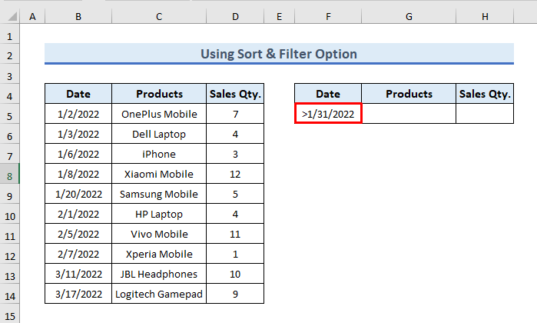Select the 'Using Sort & Filter Option' title
The image size is (537, 323).
pos(279,54)
